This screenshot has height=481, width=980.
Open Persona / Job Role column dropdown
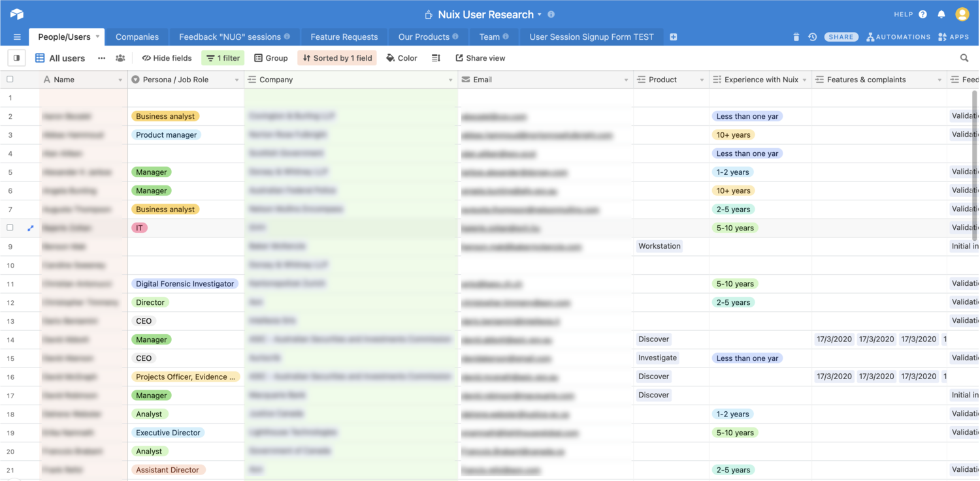click(237, 80)
